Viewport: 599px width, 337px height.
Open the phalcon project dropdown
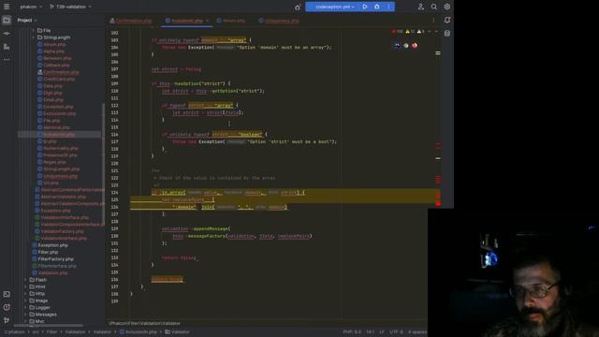pyautogui.click(x=31, y=7)
